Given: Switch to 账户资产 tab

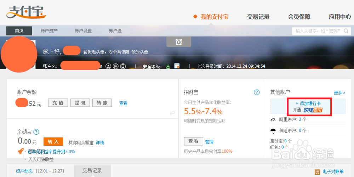Looking at the screenshot, I should pyautogui.click(x=49, y=31).
